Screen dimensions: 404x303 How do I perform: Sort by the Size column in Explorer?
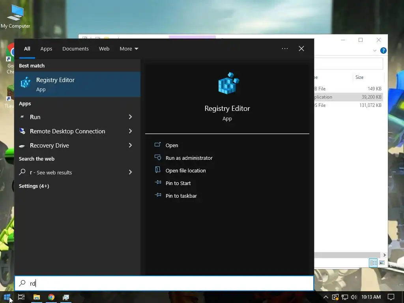click(x=368, y=77)
